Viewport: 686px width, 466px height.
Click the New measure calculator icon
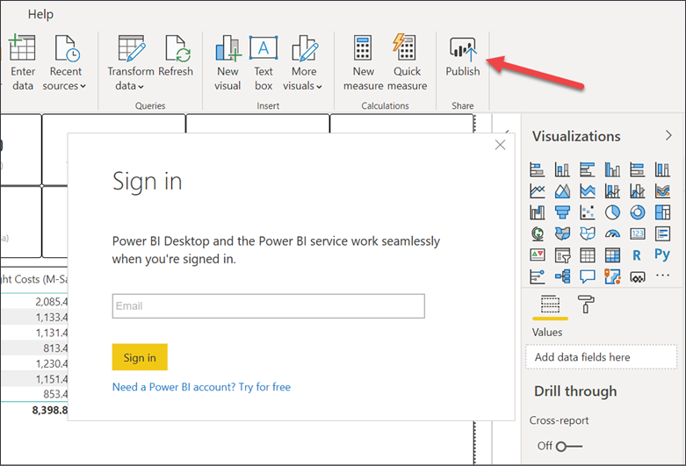363,47
